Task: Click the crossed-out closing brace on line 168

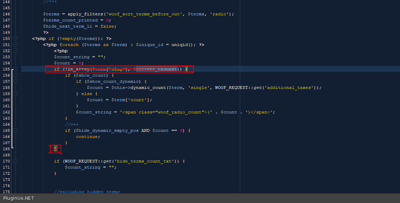Action: pyautogui.click(x=55, y=149)
